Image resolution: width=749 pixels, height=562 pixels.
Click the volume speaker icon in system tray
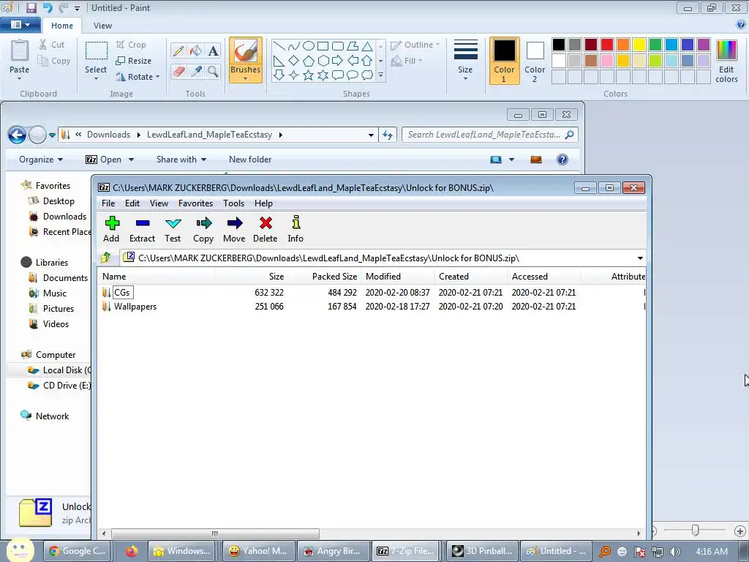tap(674, 552)
